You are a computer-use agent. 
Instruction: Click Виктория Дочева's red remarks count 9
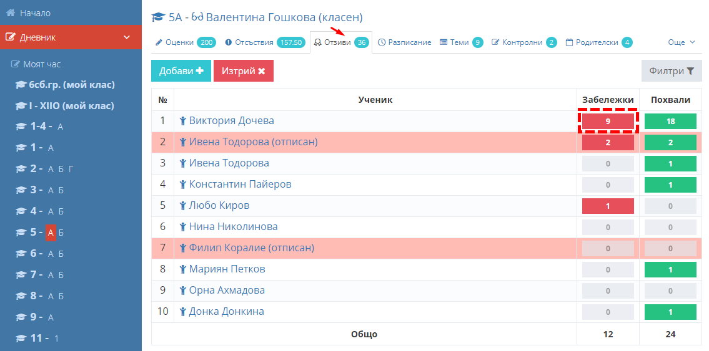(x=608, y=121)
